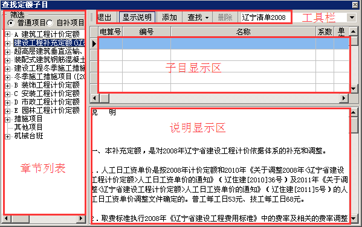Screen dimensions: 362x227
Task: Click the 退出 toolbar button
Action: click(104, 18)
